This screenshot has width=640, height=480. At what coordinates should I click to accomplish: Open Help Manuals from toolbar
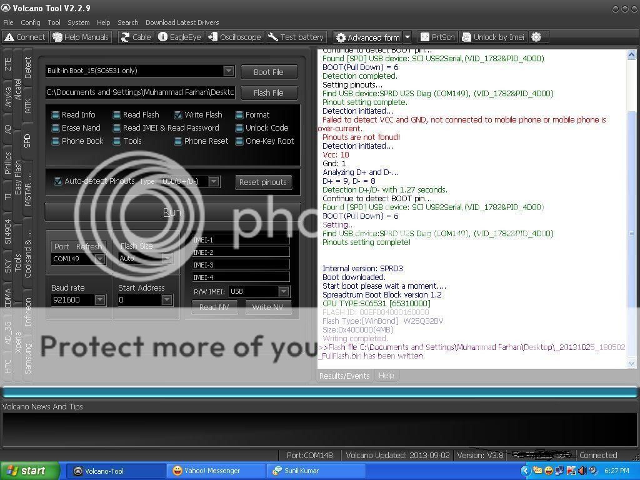81,37
